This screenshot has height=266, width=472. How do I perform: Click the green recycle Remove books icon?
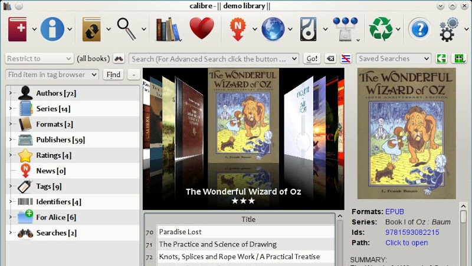[381, 29]
